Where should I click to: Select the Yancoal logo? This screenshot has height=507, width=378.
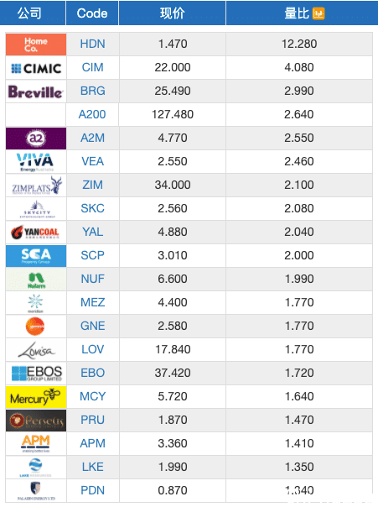(36, 233)
